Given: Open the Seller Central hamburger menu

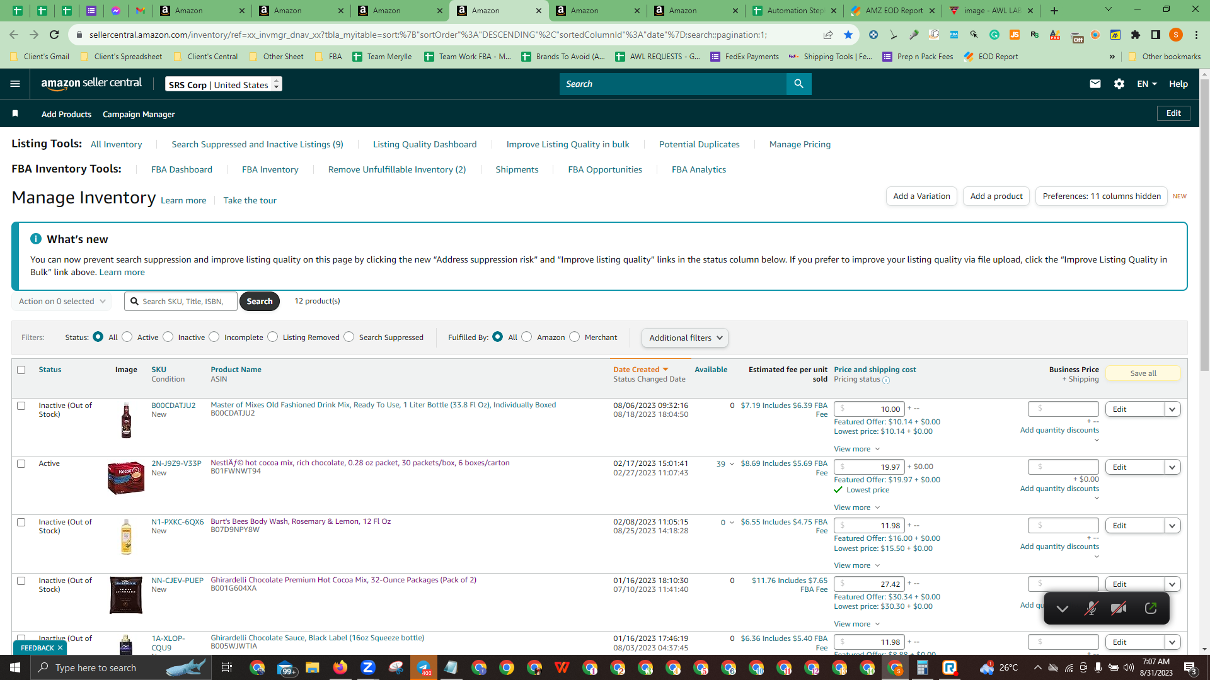Looking at the screenshot, I should [x=15, y=84].
